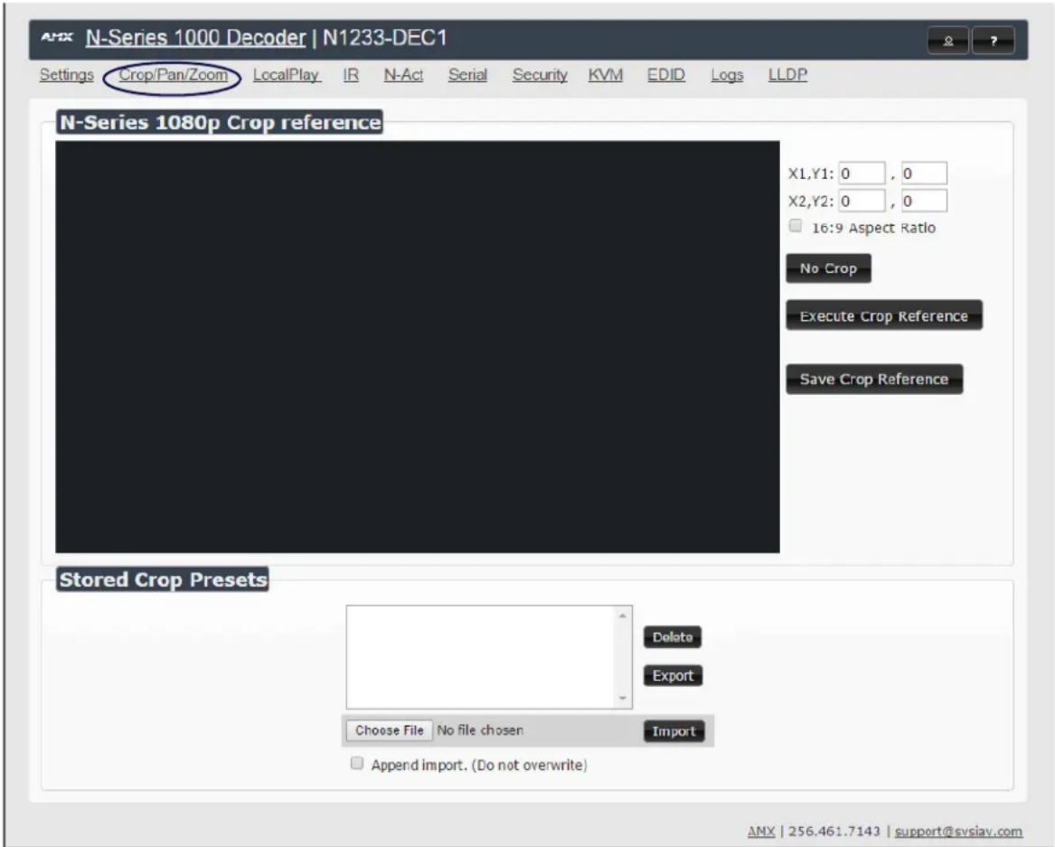Go to the Security tab
1055x847 pixels.
coord(540,75)
